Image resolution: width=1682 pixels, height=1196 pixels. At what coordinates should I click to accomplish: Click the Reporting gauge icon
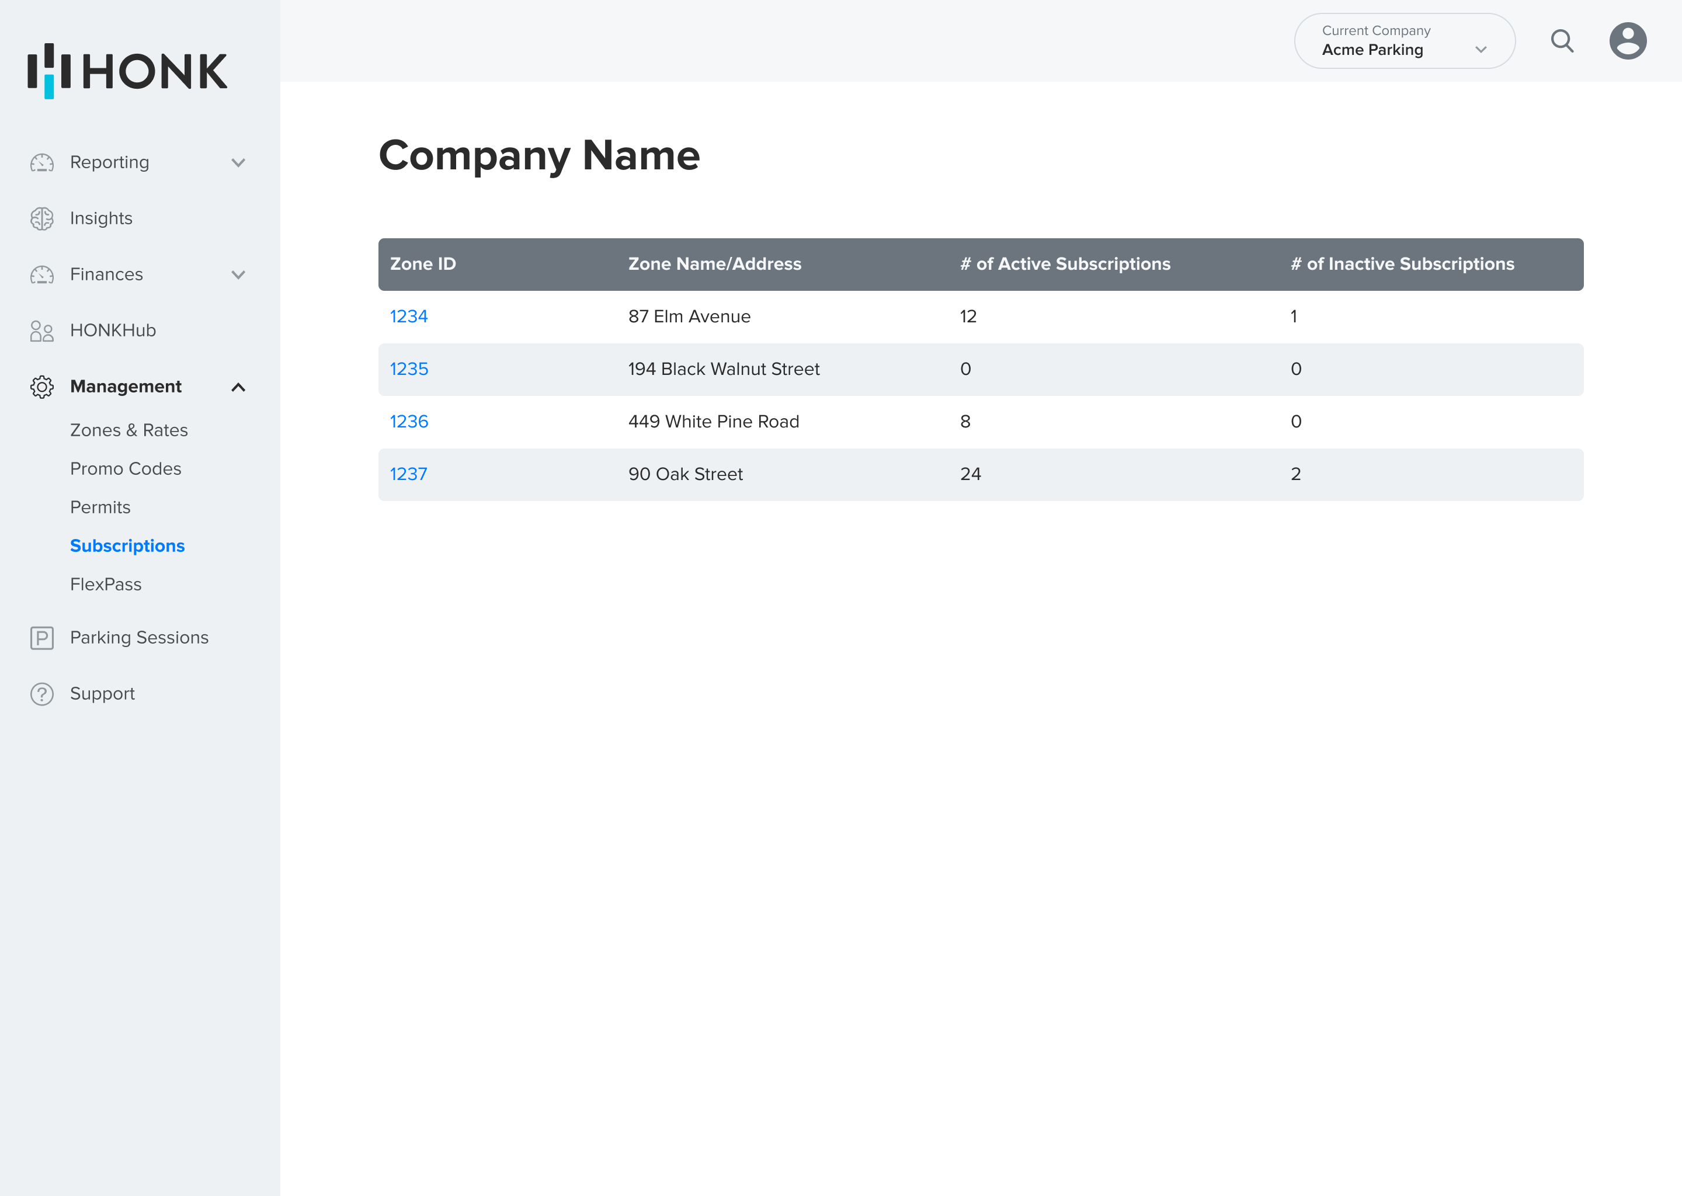point(42,162)
